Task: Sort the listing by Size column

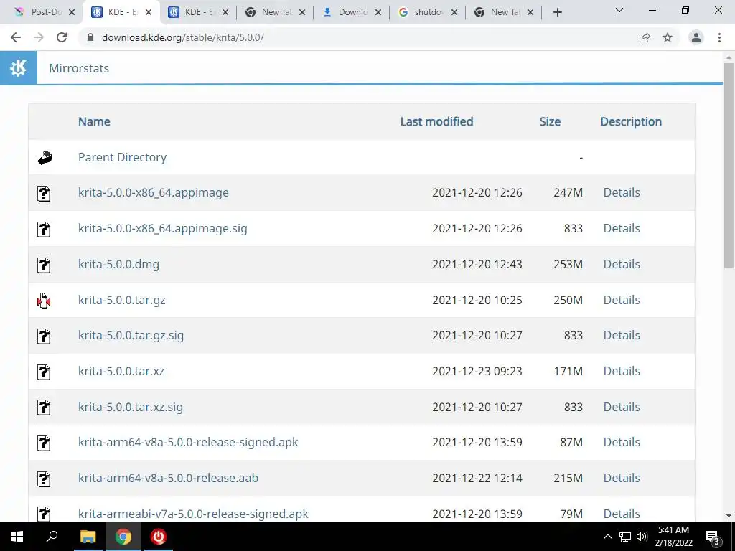Action: tap(550, 122)
